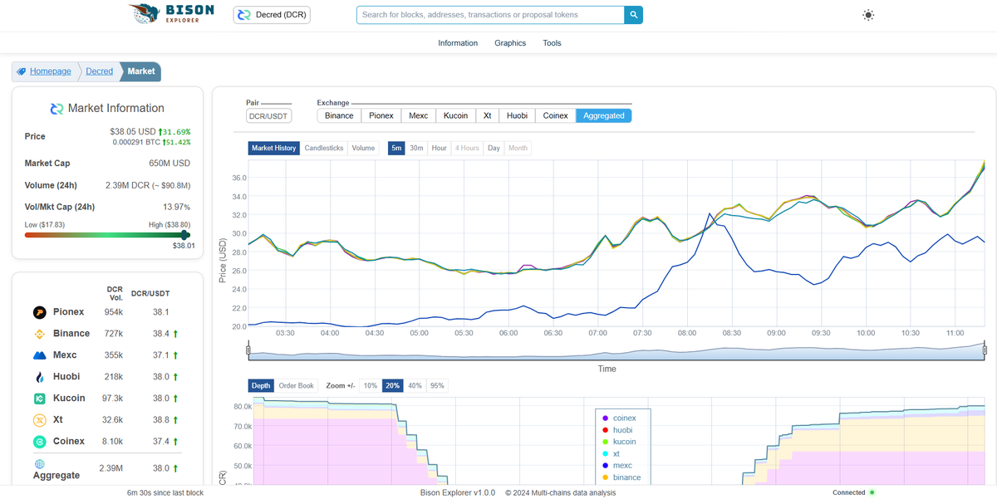Choose the Day interval
This screenshot has width=997, height=499.
[x=494, y=149]
